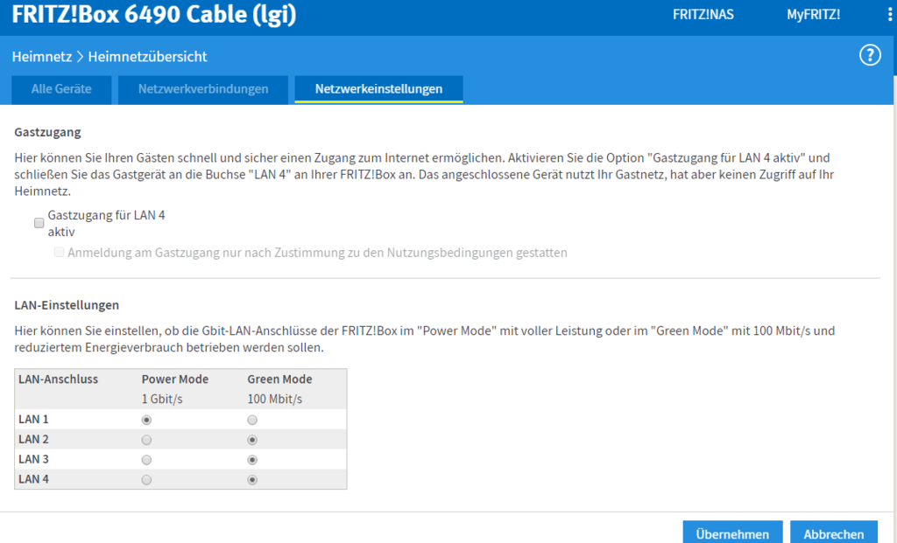Open the help question mark icon
This screenshot has height=543, width=897.
point(869,56)
